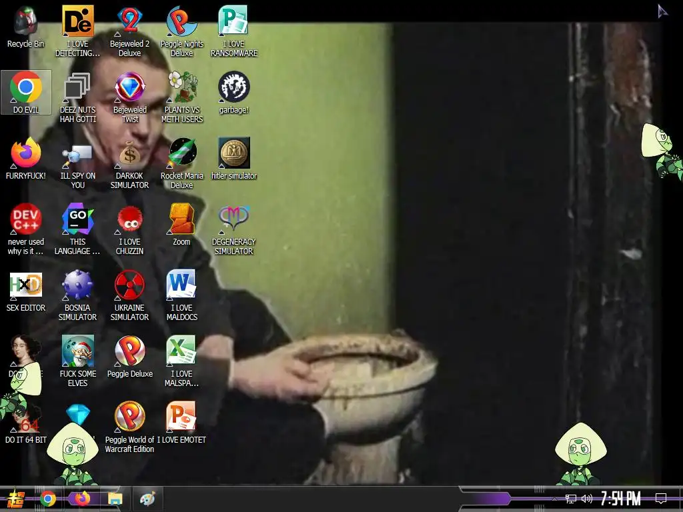
Task: Open the Word shortcut labeled I LOVE MALDOCS
Action: click(x=182, y=296)
